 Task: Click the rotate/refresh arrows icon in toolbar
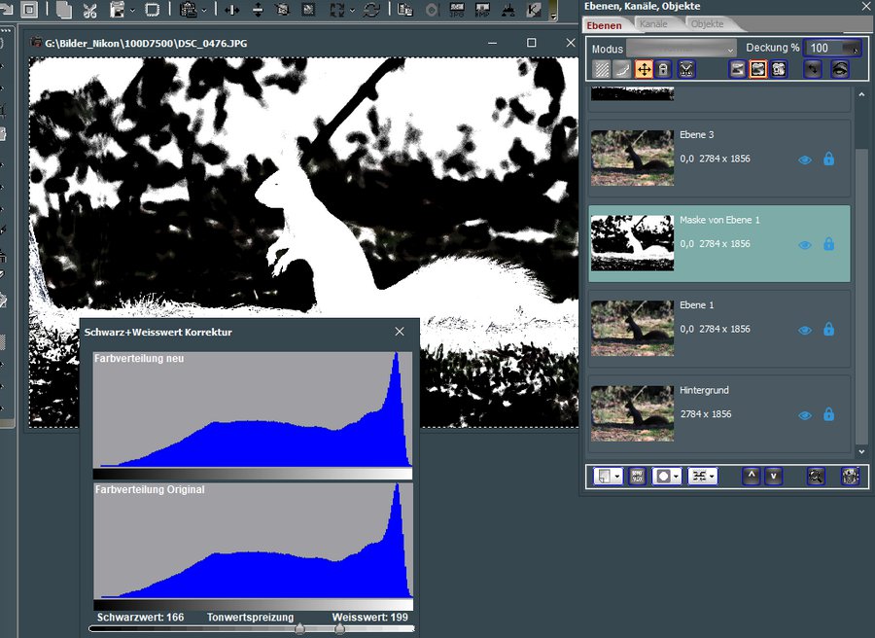(371, 11)
